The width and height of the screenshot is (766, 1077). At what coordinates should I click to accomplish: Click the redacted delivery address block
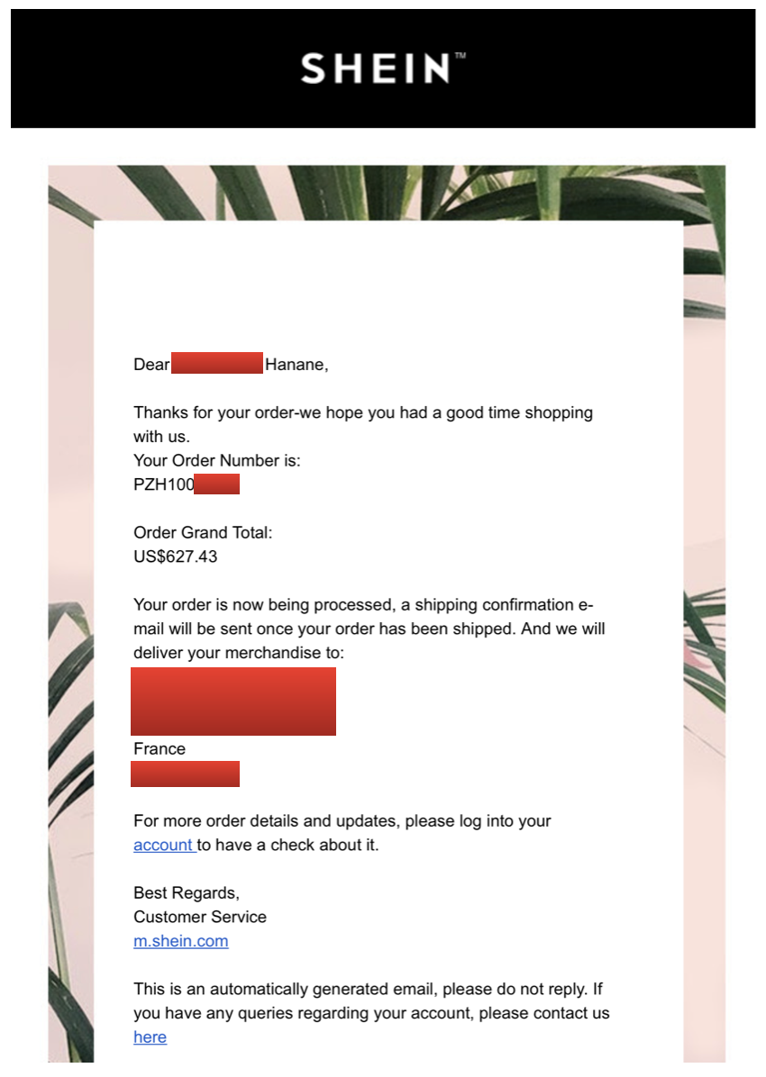tap(233, 701)
